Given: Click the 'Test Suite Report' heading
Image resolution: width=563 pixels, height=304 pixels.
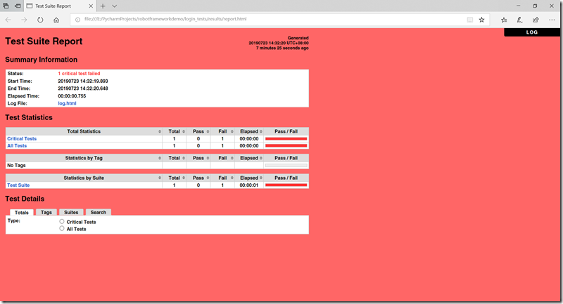Looking at the screenshot, I should 44,41.
